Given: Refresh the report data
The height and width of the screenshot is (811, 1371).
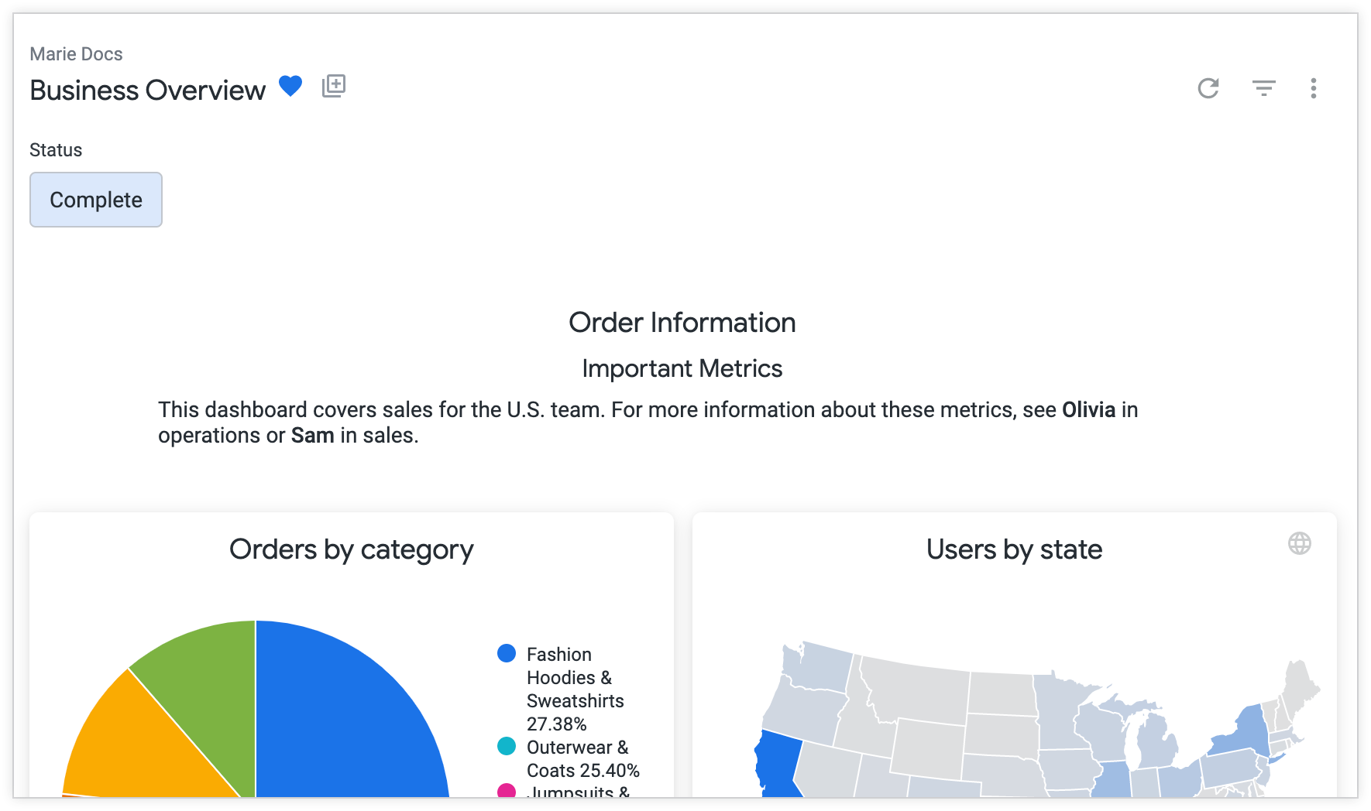Looking at the screenshot, I should coord(1209,88).
